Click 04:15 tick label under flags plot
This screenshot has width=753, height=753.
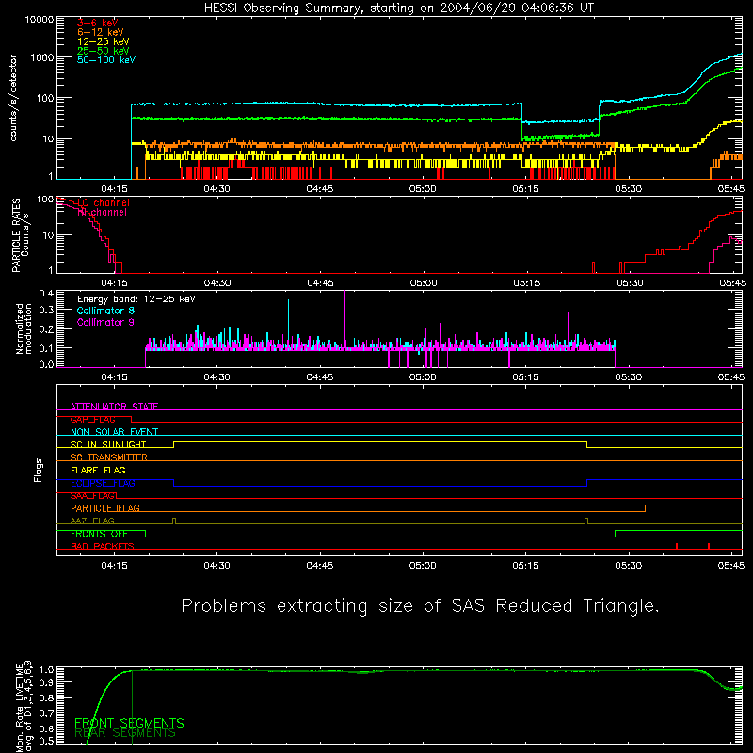pos(114,566)
